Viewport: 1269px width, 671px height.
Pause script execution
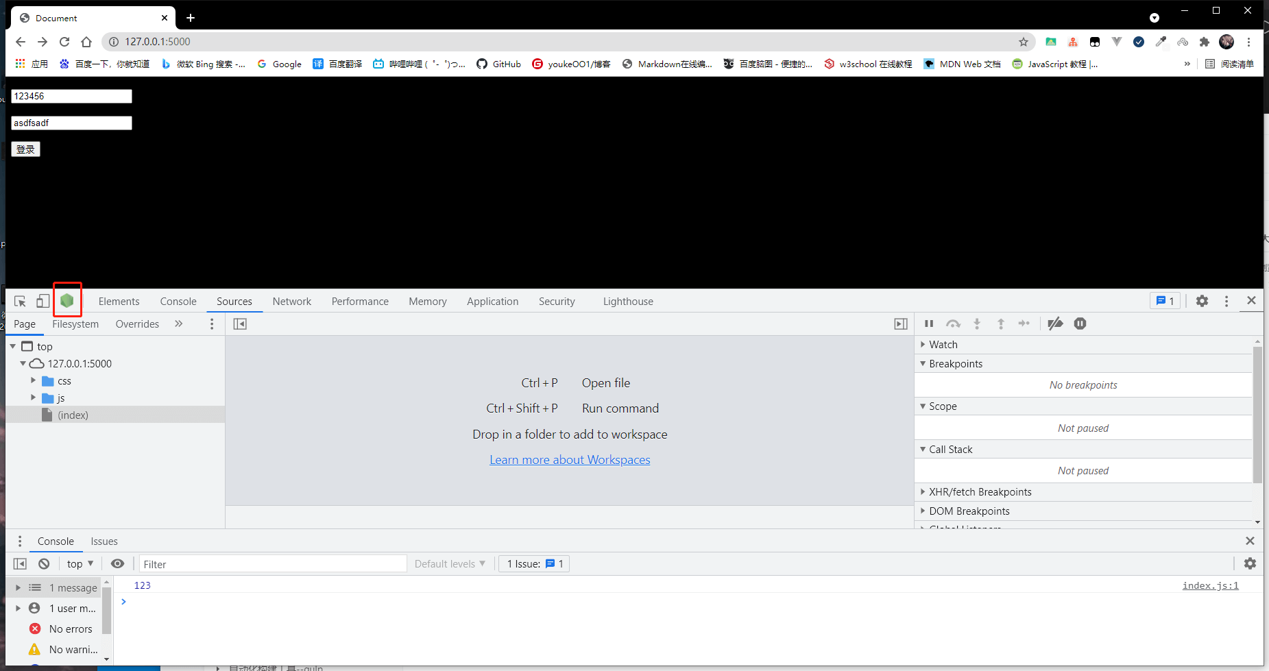(929, 324)
